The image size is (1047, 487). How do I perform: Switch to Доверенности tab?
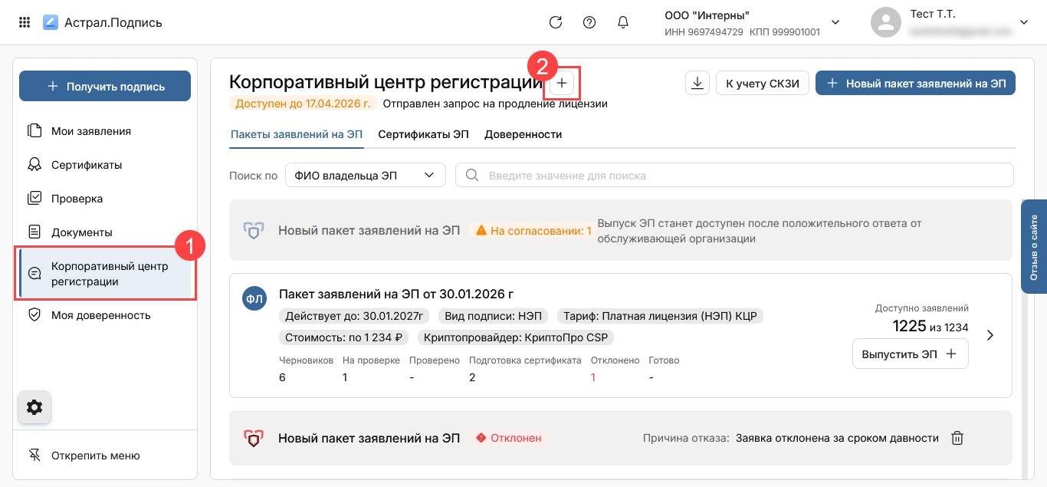(x=523, y=134)
